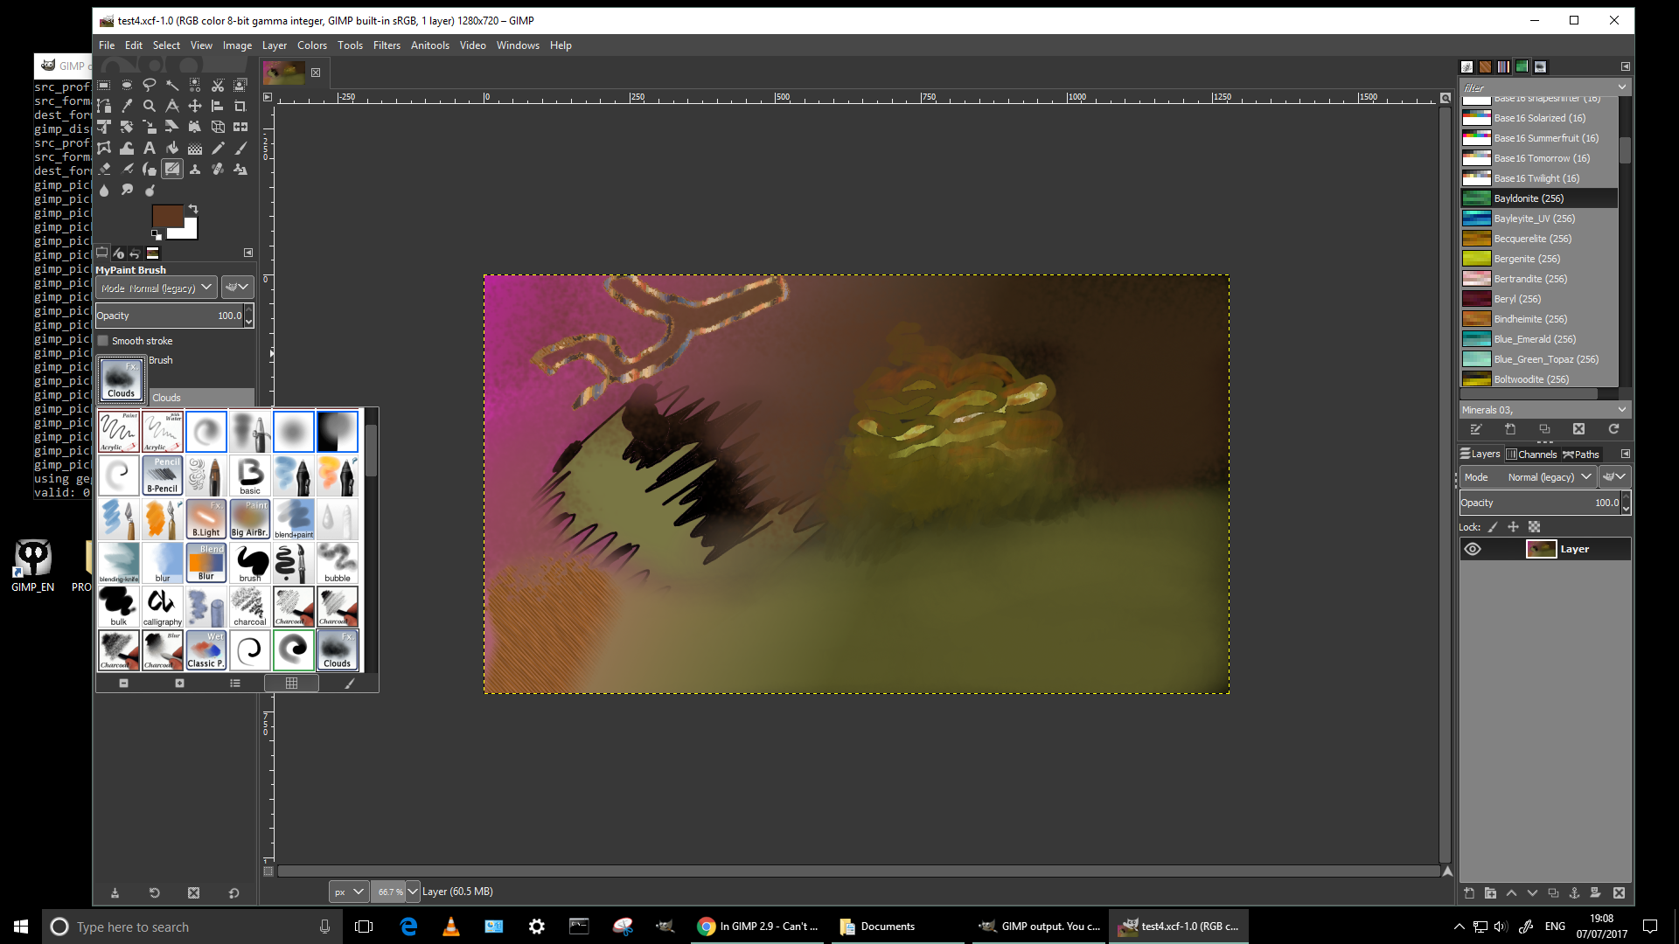Open the zoom percentage dropdown
Image resolution: width=1679 pixels, height=944 pixels.
click(x=413, y=892)
